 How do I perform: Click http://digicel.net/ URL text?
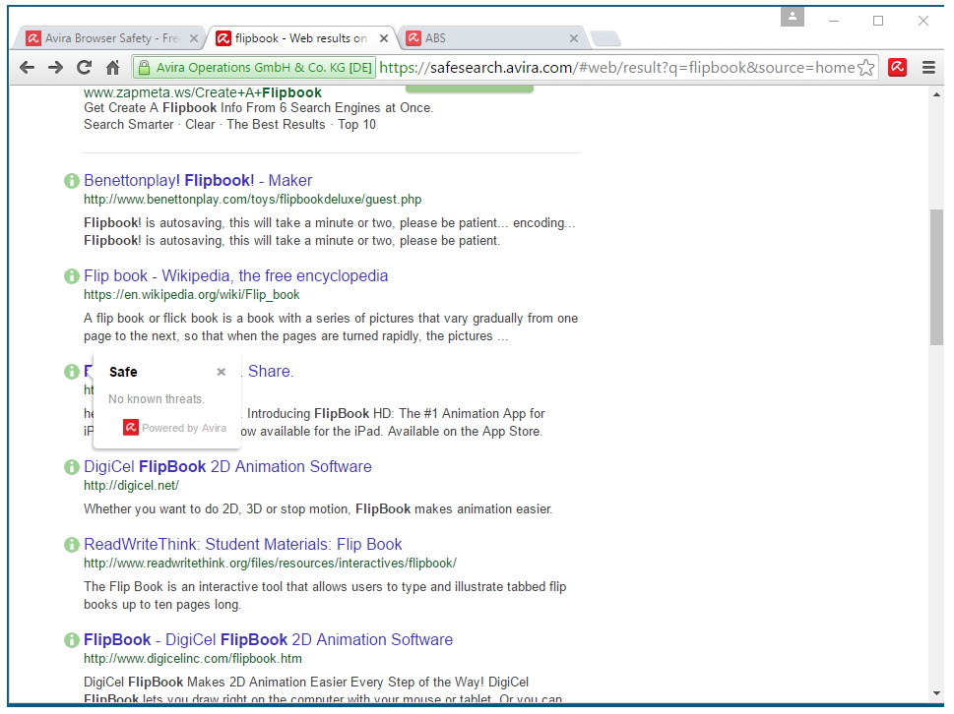tap(131, 486)
